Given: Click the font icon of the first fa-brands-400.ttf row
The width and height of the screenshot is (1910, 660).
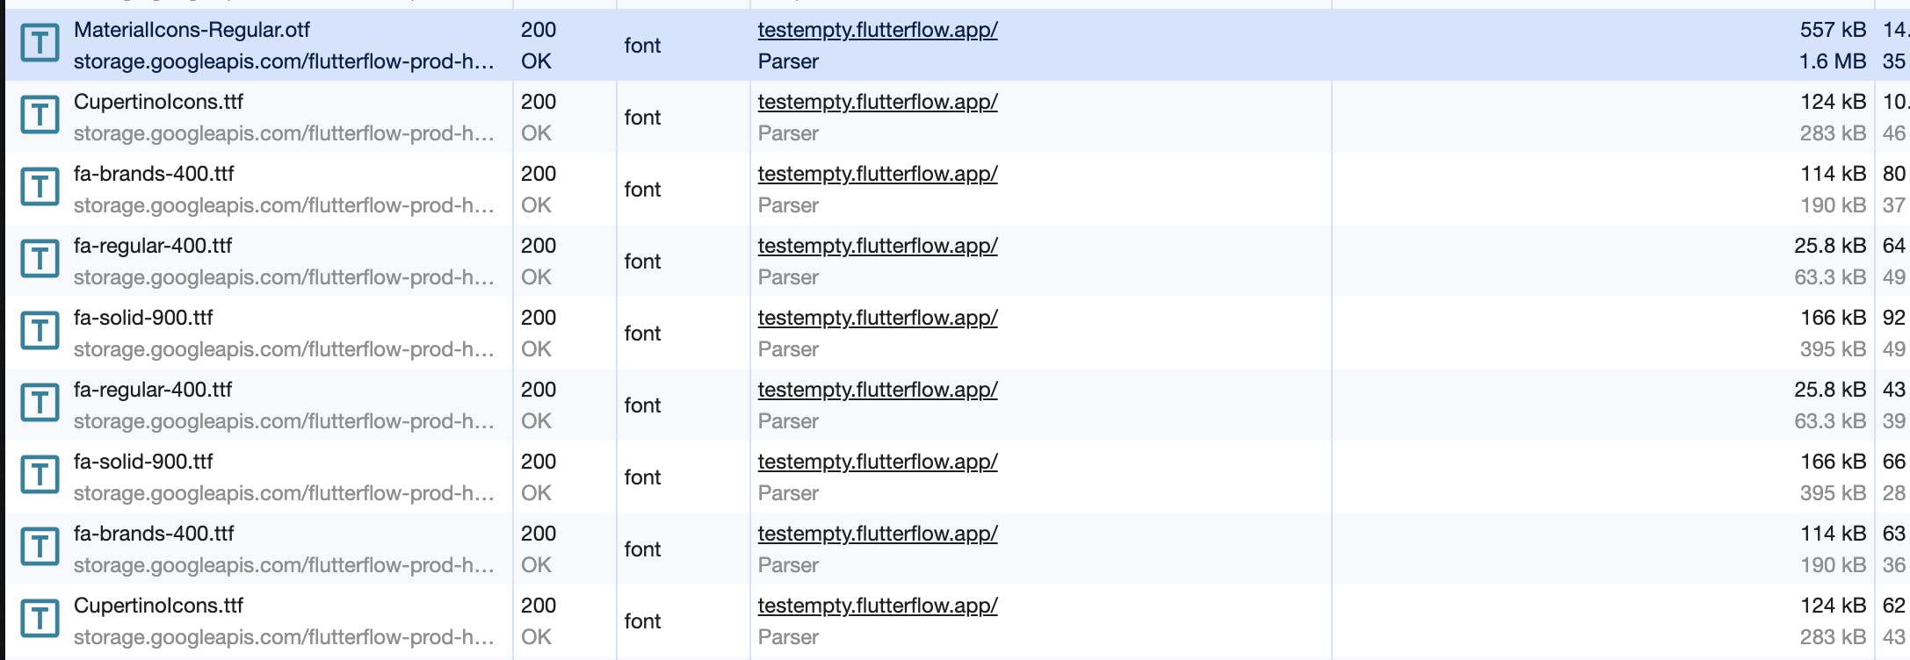Looking at the screenshot, I should click(x=40, y=187).
